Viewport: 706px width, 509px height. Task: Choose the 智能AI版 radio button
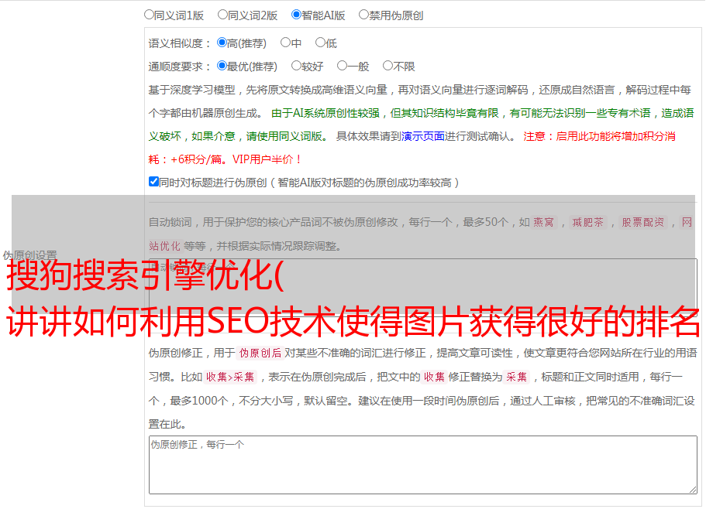pos(296,15)
